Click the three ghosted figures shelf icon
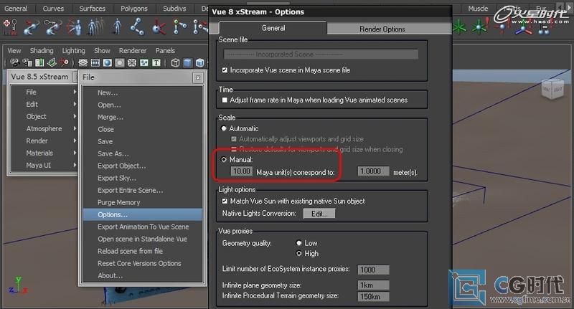 click(96, 27)
